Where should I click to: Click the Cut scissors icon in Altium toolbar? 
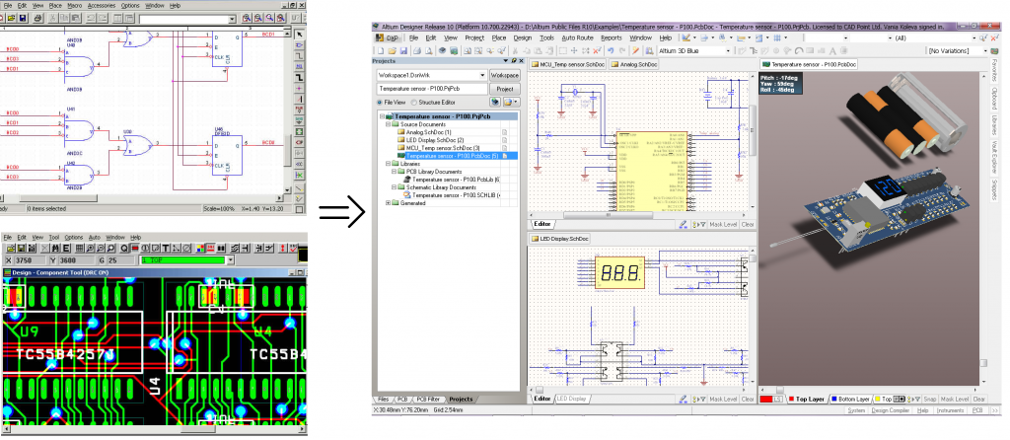coord(515,50)
